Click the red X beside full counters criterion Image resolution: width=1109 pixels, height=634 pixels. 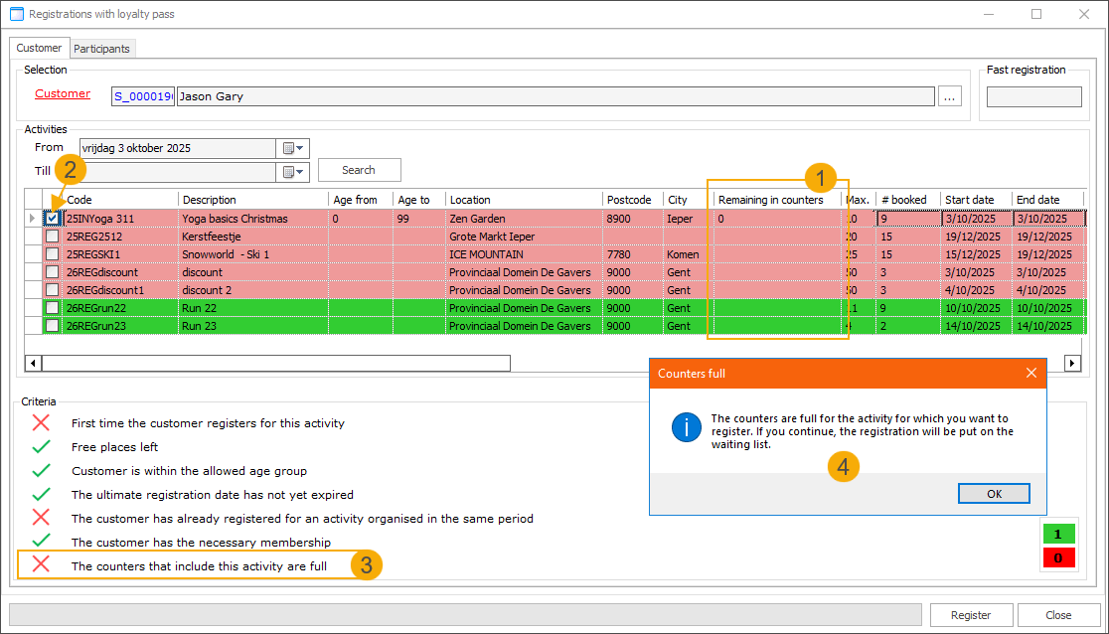tap(41, 565)
